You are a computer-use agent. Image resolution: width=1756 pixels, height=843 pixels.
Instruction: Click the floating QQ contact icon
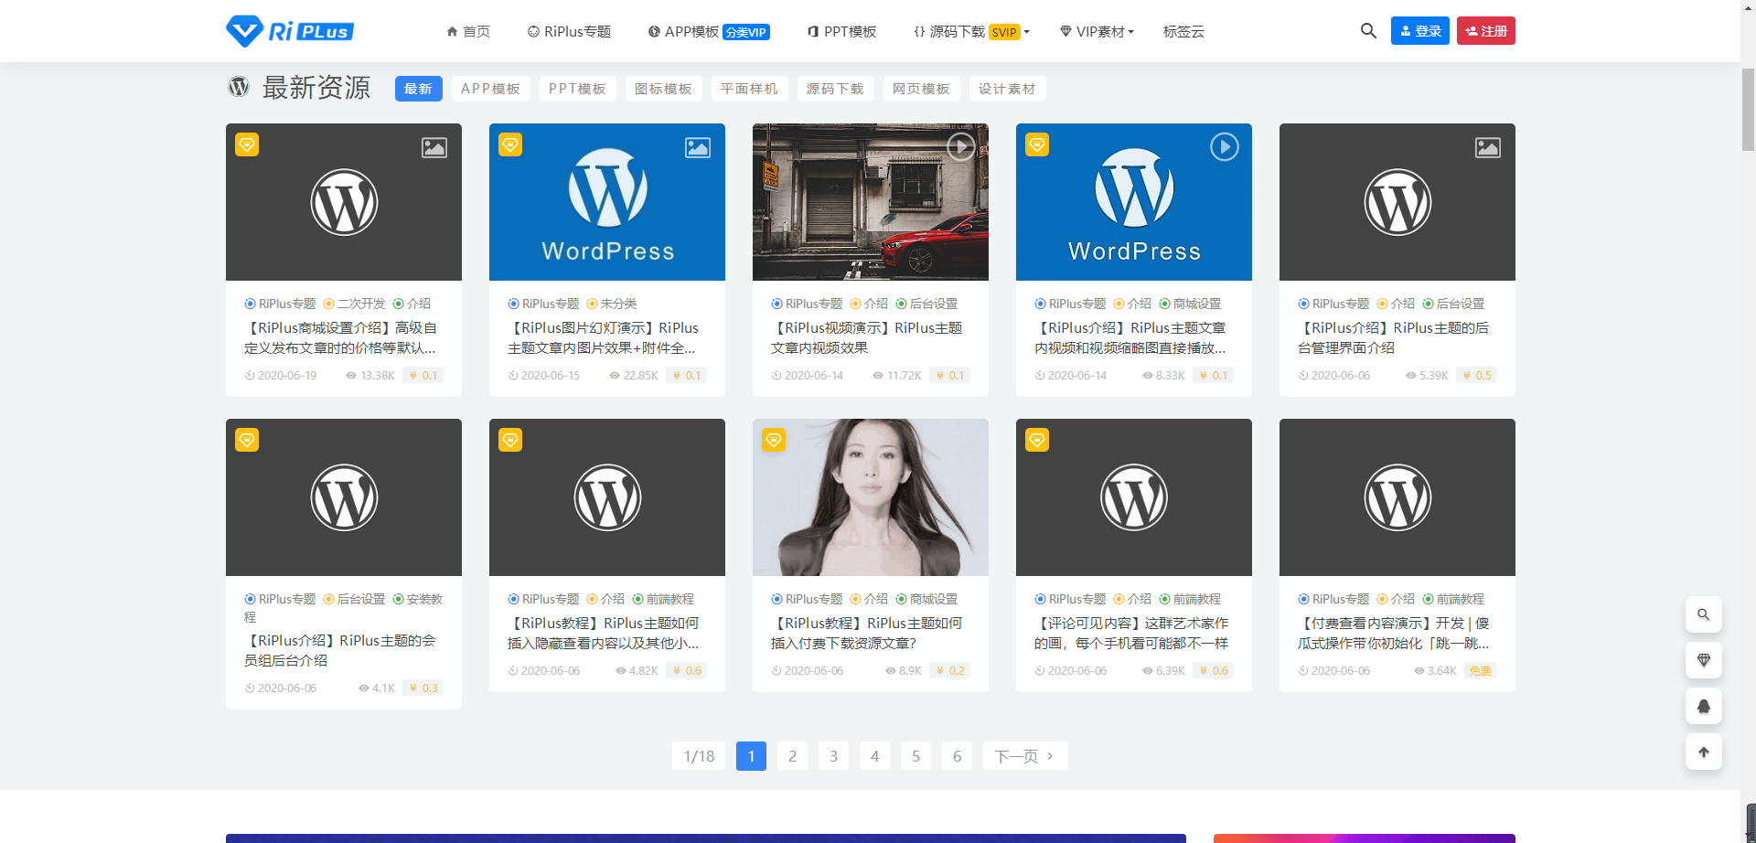pos(1703,706)
